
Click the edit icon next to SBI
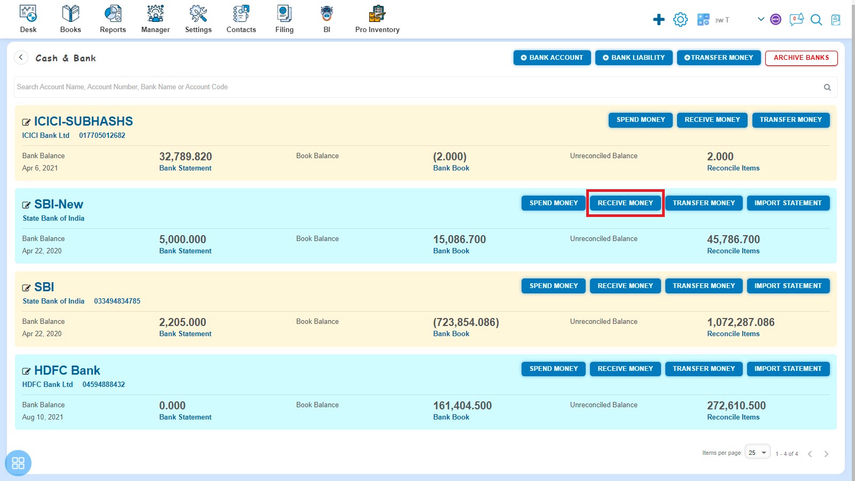pyautogui.click(x=26, y=288)
